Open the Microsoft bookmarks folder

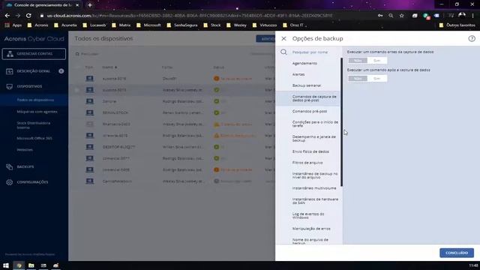[x=148, y=25]
